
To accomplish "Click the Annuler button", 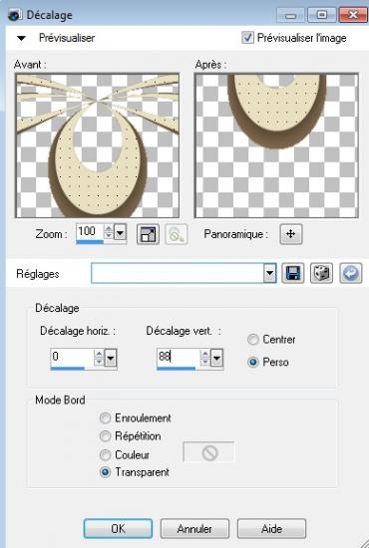I will point(194,528).
